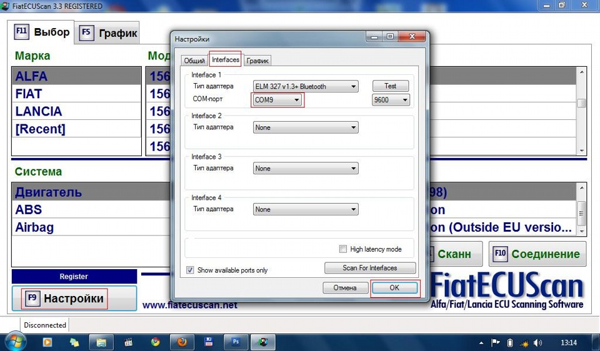Switch to main Выбор tab
This screenshot has width=600, height=351.
point(41,32)
